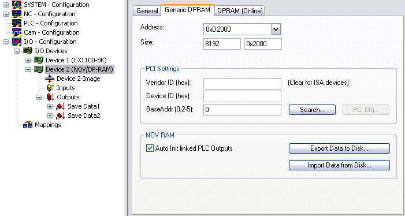
Task: Click the I/O - Configuration icon
Action: coord(17,42)
